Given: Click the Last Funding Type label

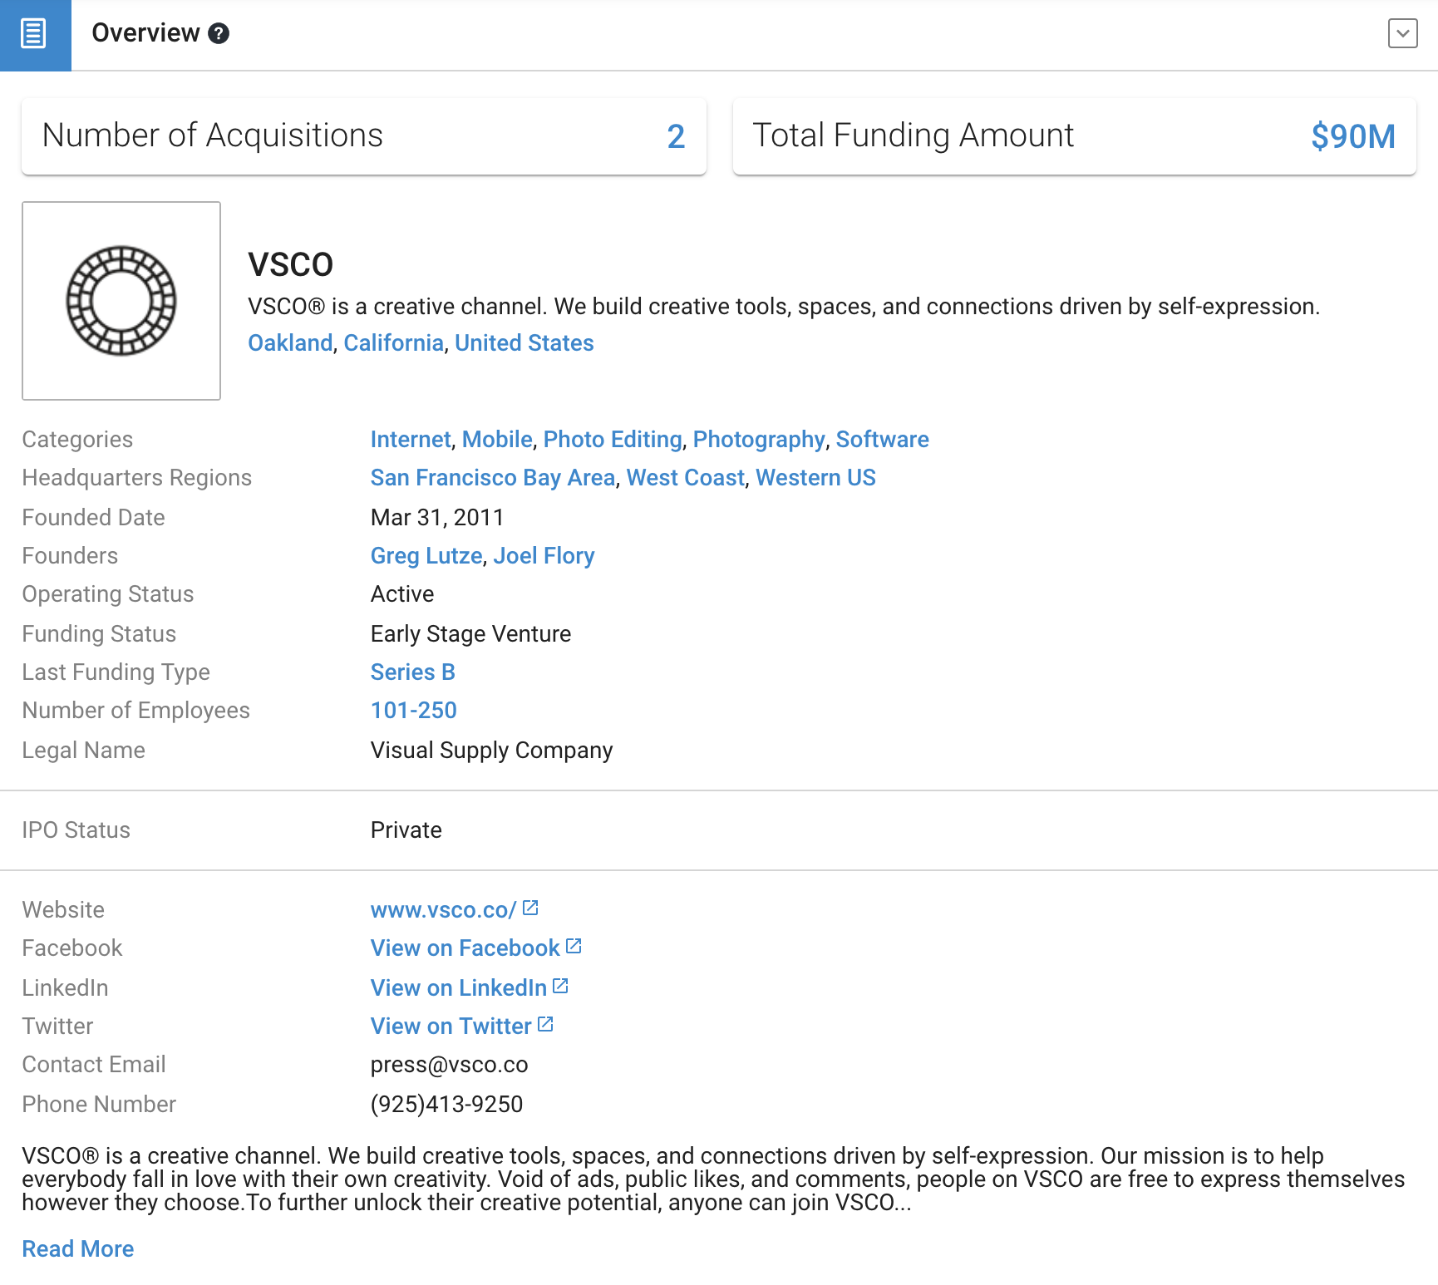Looking at the screenshot, I should tap(116, 672).
